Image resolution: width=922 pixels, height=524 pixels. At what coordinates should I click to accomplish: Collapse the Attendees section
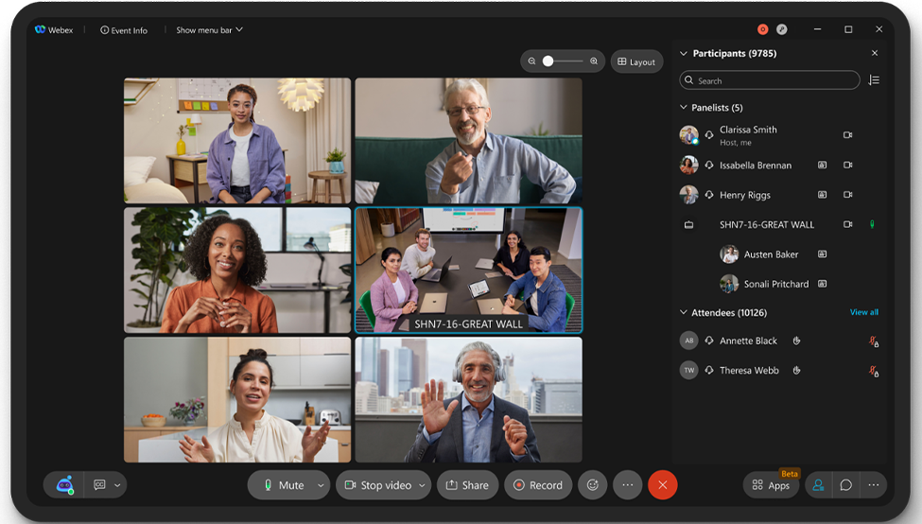pyautogui.click(x=684, y=312)
